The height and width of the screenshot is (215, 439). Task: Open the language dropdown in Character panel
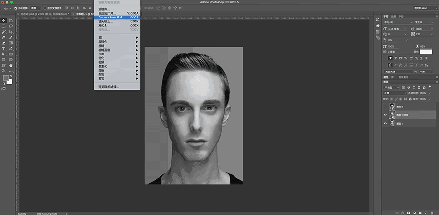coord(399,72)
